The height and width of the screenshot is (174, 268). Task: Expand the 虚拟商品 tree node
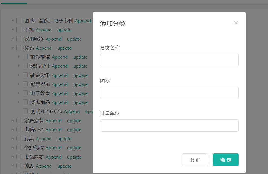pos(19,102)
